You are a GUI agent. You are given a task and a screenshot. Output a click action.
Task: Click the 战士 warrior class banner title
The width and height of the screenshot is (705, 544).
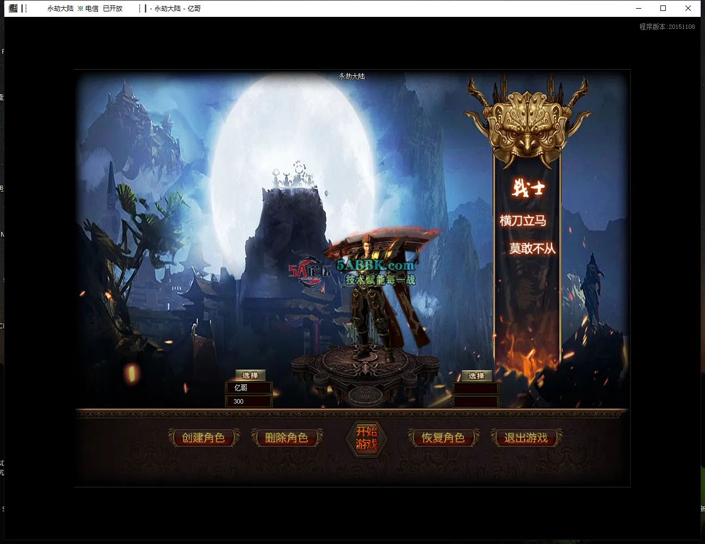(x=528, y=188)
